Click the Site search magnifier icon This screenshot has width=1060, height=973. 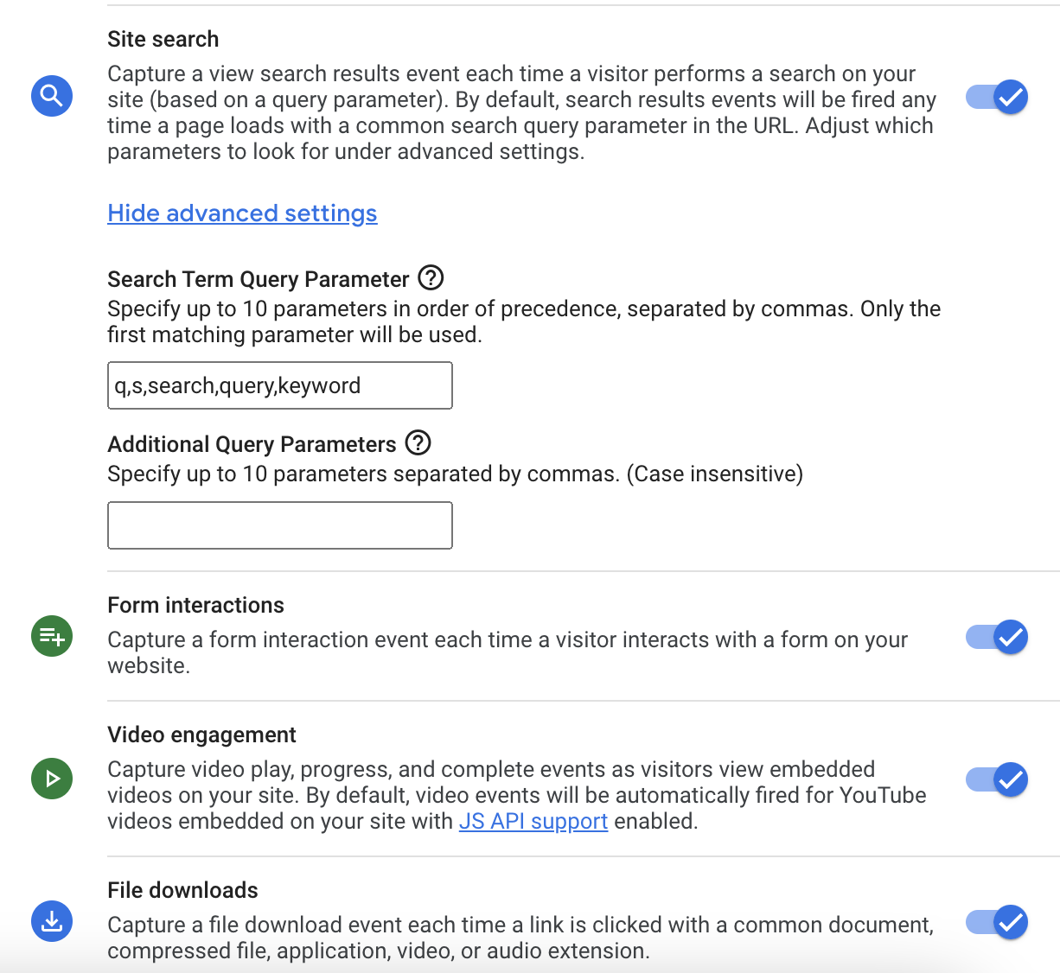click(x=52, y=95)
